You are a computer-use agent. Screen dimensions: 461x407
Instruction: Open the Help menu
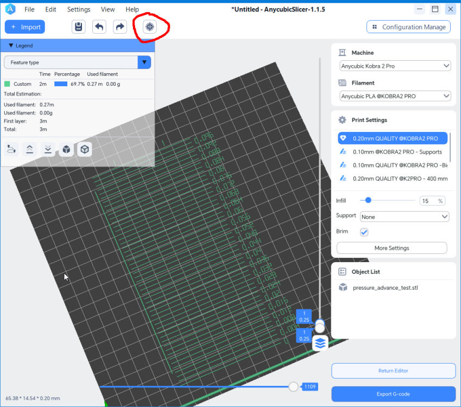132,9
